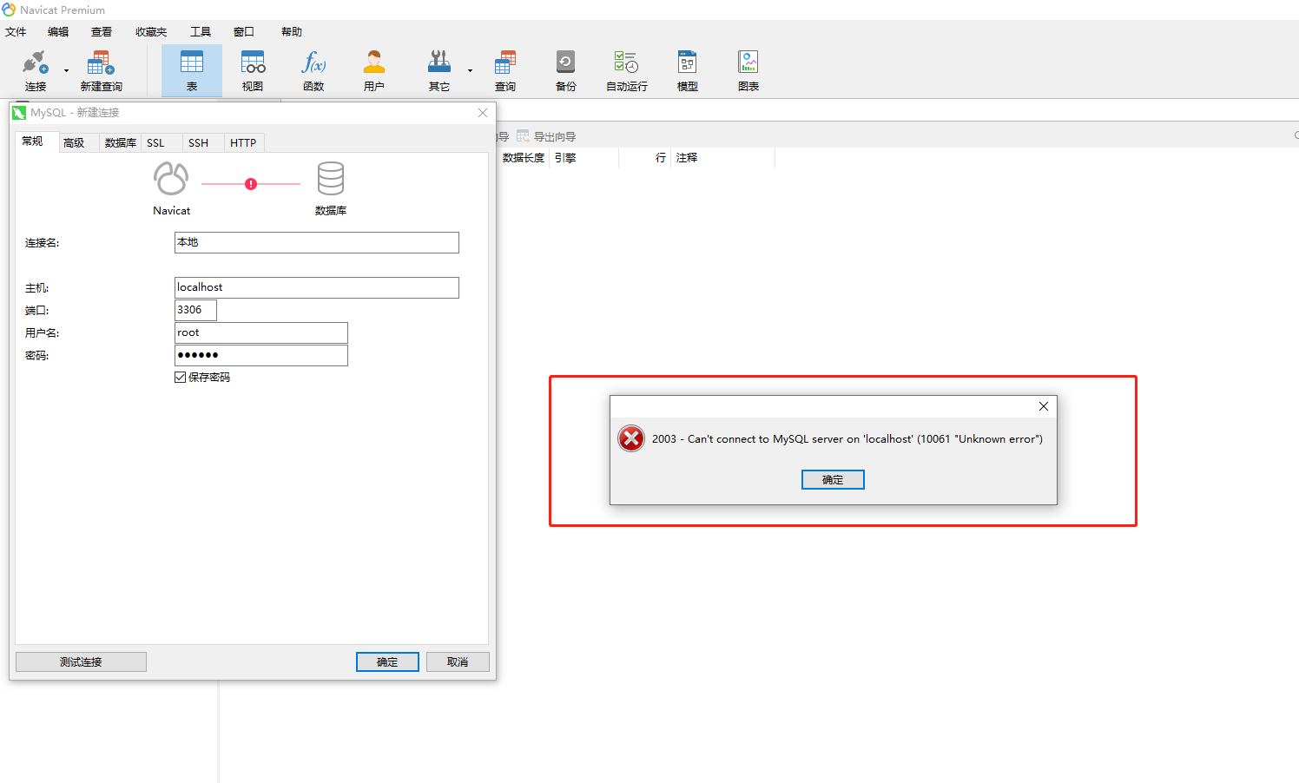Click the 数据长度 column header
The image size is (1299, 783).
point(523,158)
